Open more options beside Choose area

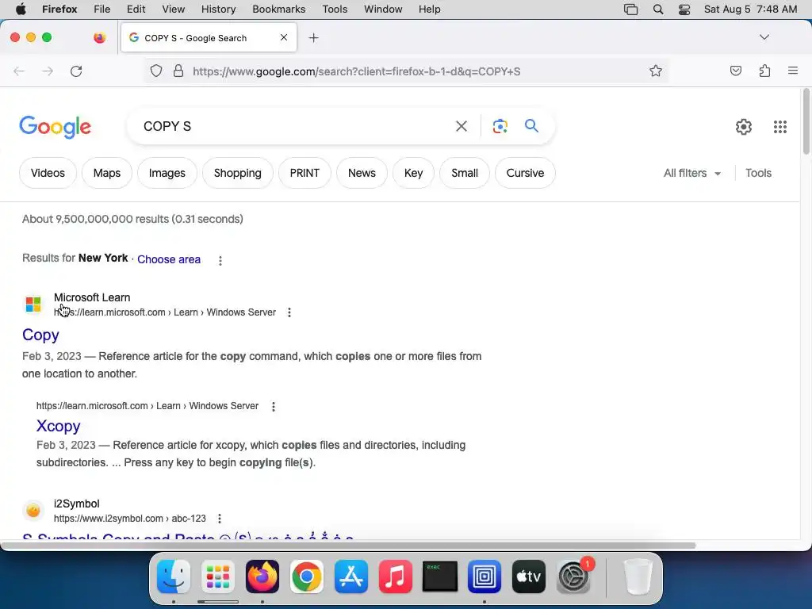click(x=220, y=260)
